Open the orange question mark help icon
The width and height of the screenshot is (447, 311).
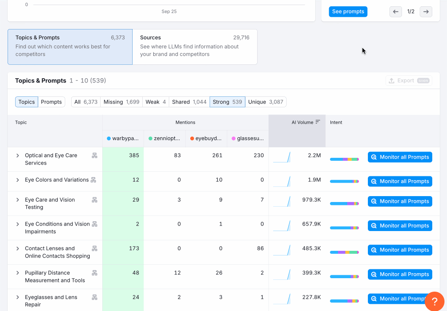pyautogui.click(x=435, y=301)
